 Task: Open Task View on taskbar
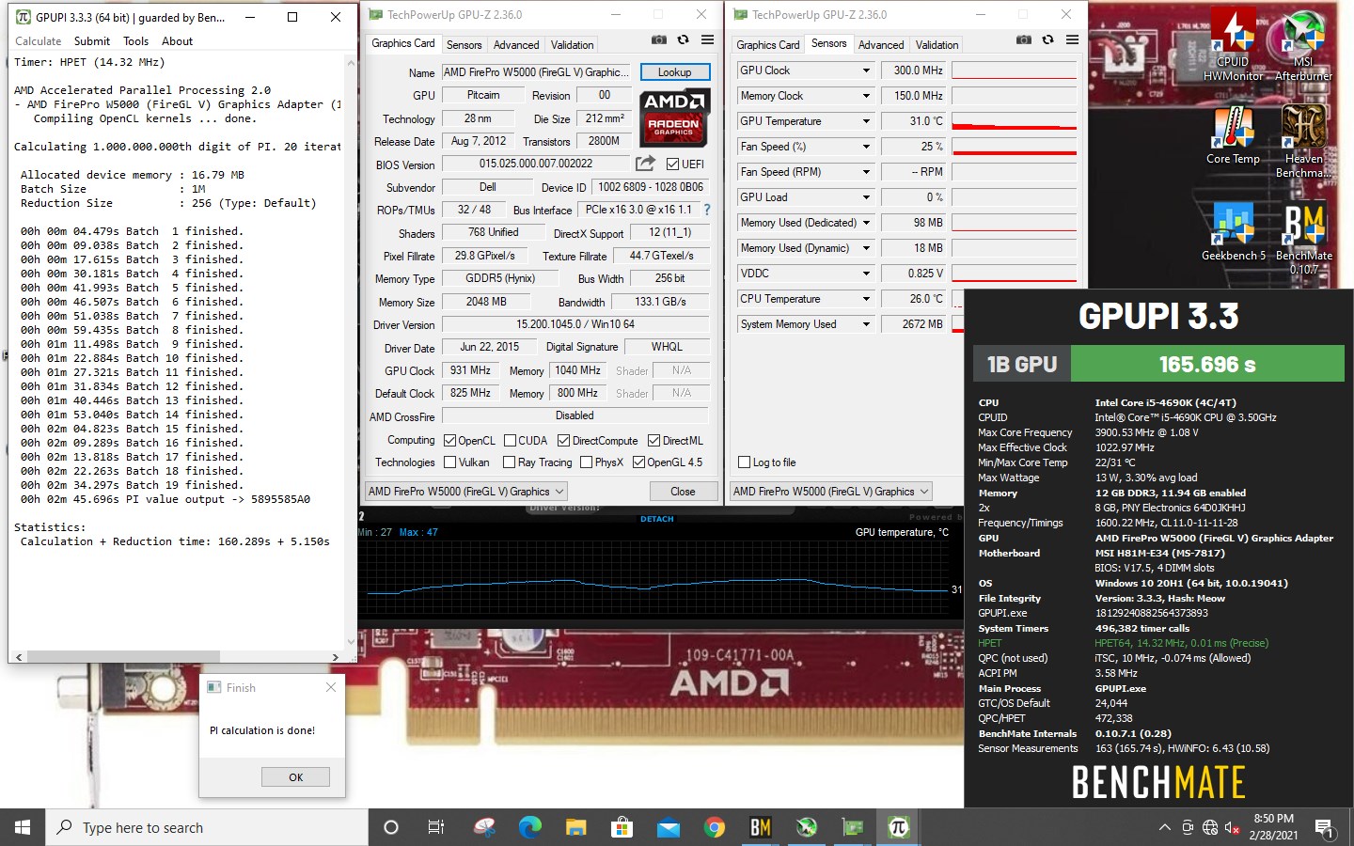[436, 827]
